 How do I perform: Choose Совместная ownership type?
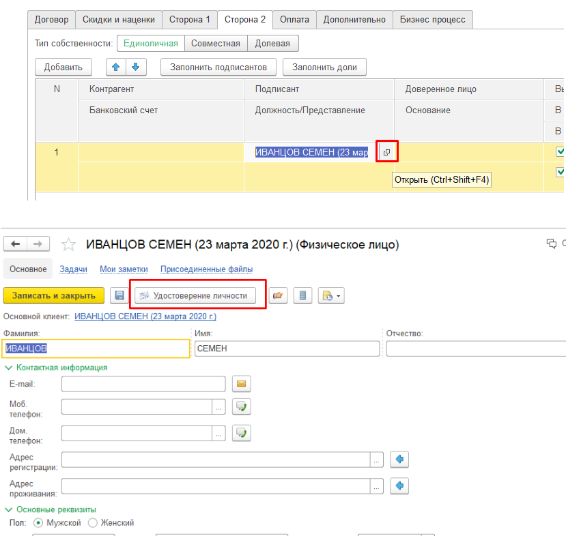point(215,44)
